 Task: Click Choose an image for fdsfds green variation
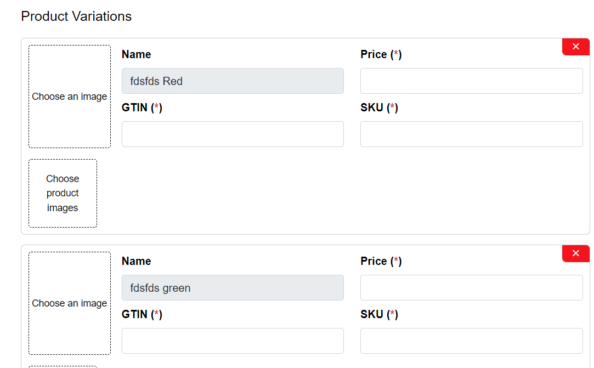point(69,303)
